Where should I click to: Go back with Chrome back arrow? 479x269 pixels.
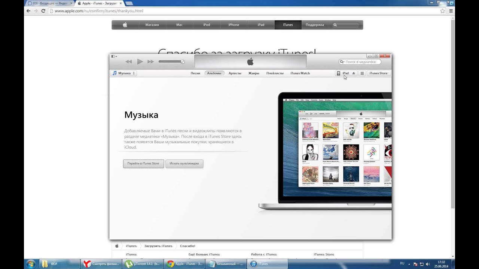tap(28, 11)
